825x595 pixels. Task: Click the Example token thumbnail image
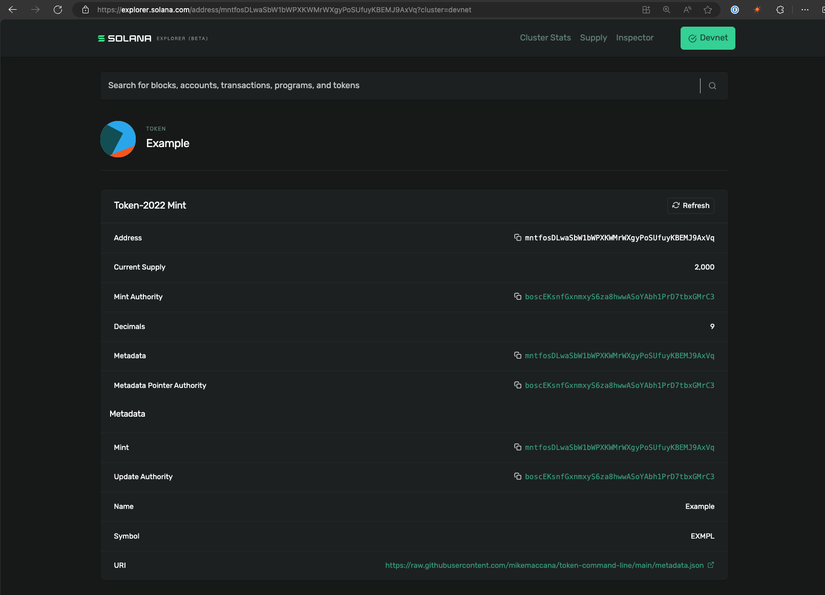click(118, 139)
